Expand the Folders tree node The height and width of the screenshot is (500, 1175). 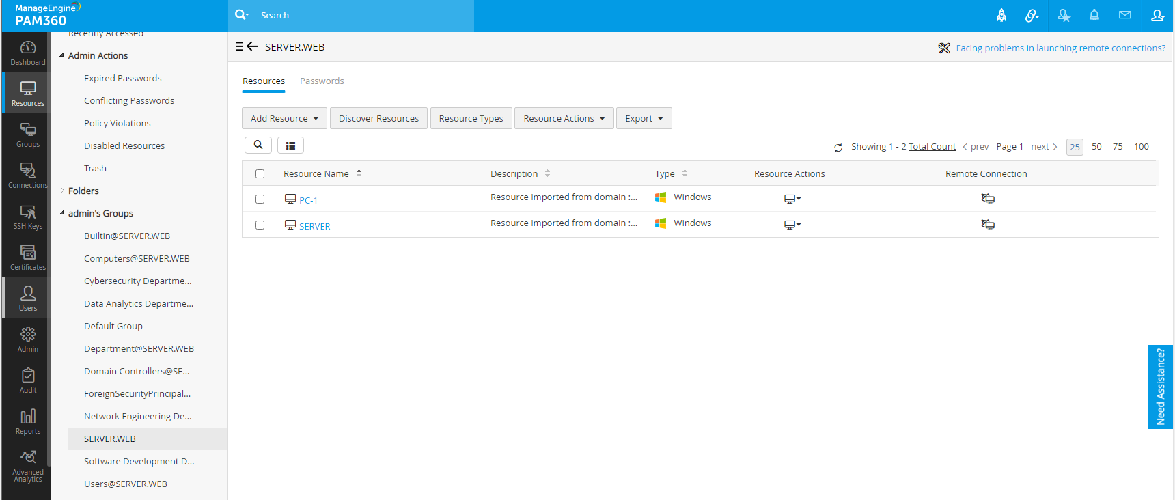62,191
